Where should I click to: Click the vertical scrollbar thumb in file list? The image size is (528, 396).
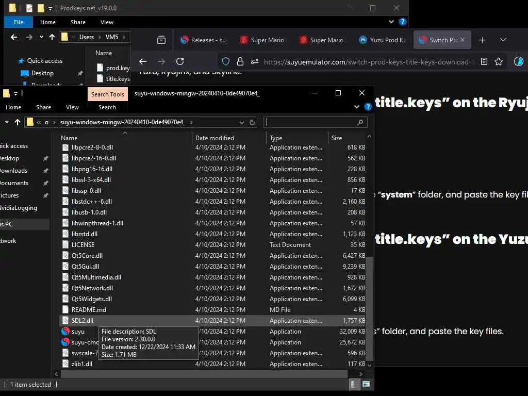click(369, 308)
